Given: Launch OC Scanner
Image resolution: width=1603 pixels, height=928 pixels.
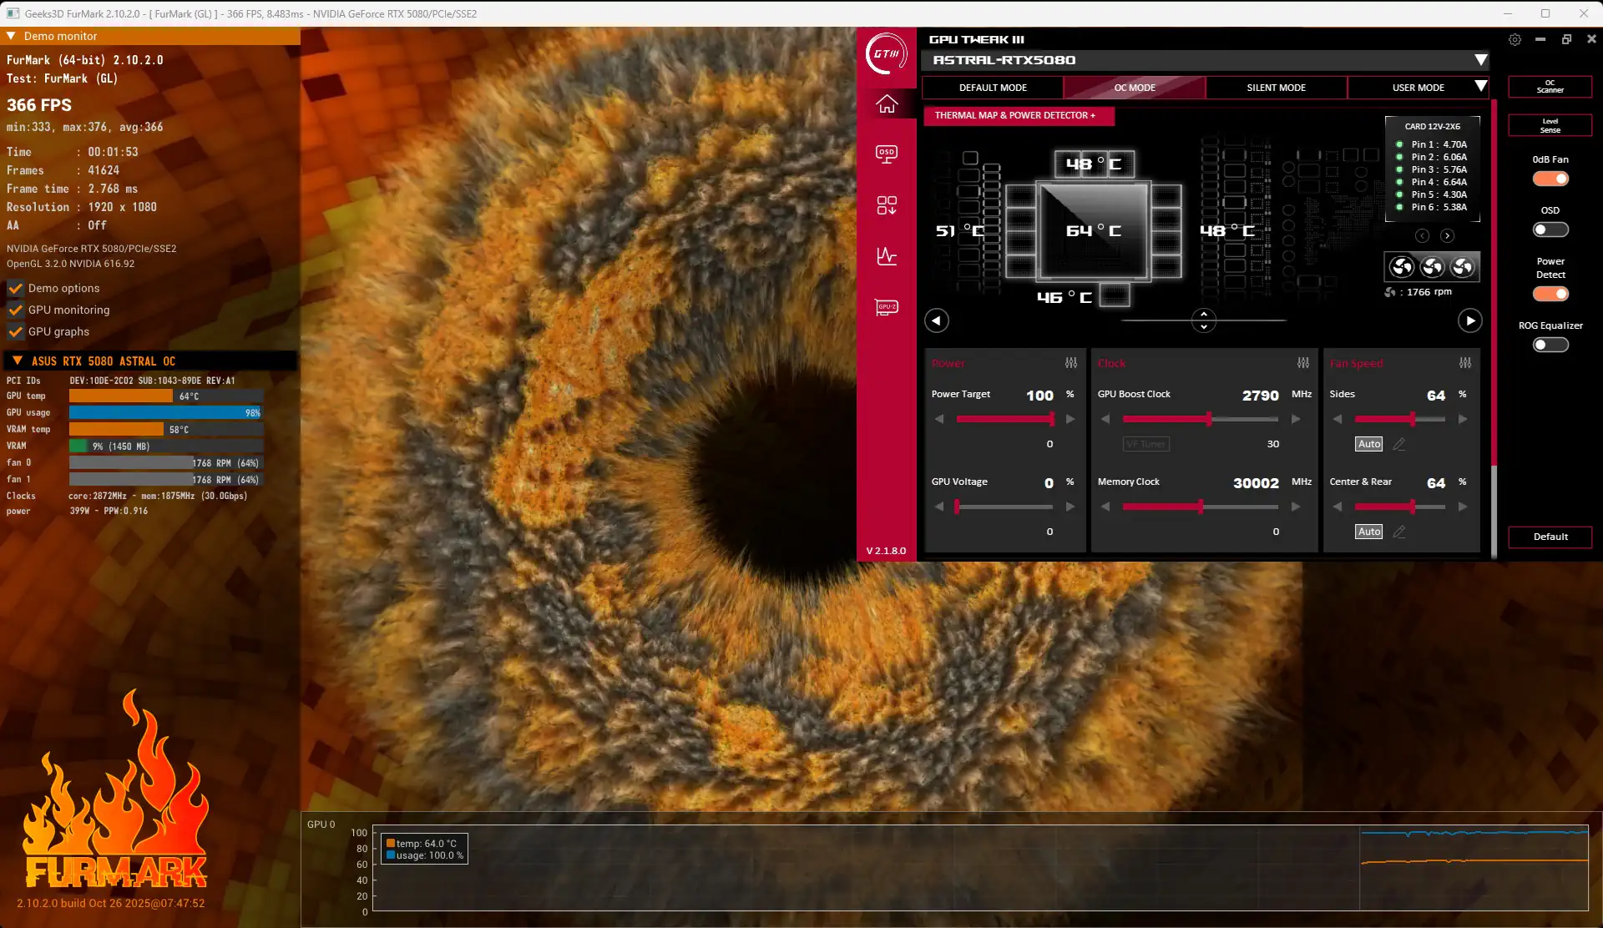Looking at the screenshot, I should 1550,86.
